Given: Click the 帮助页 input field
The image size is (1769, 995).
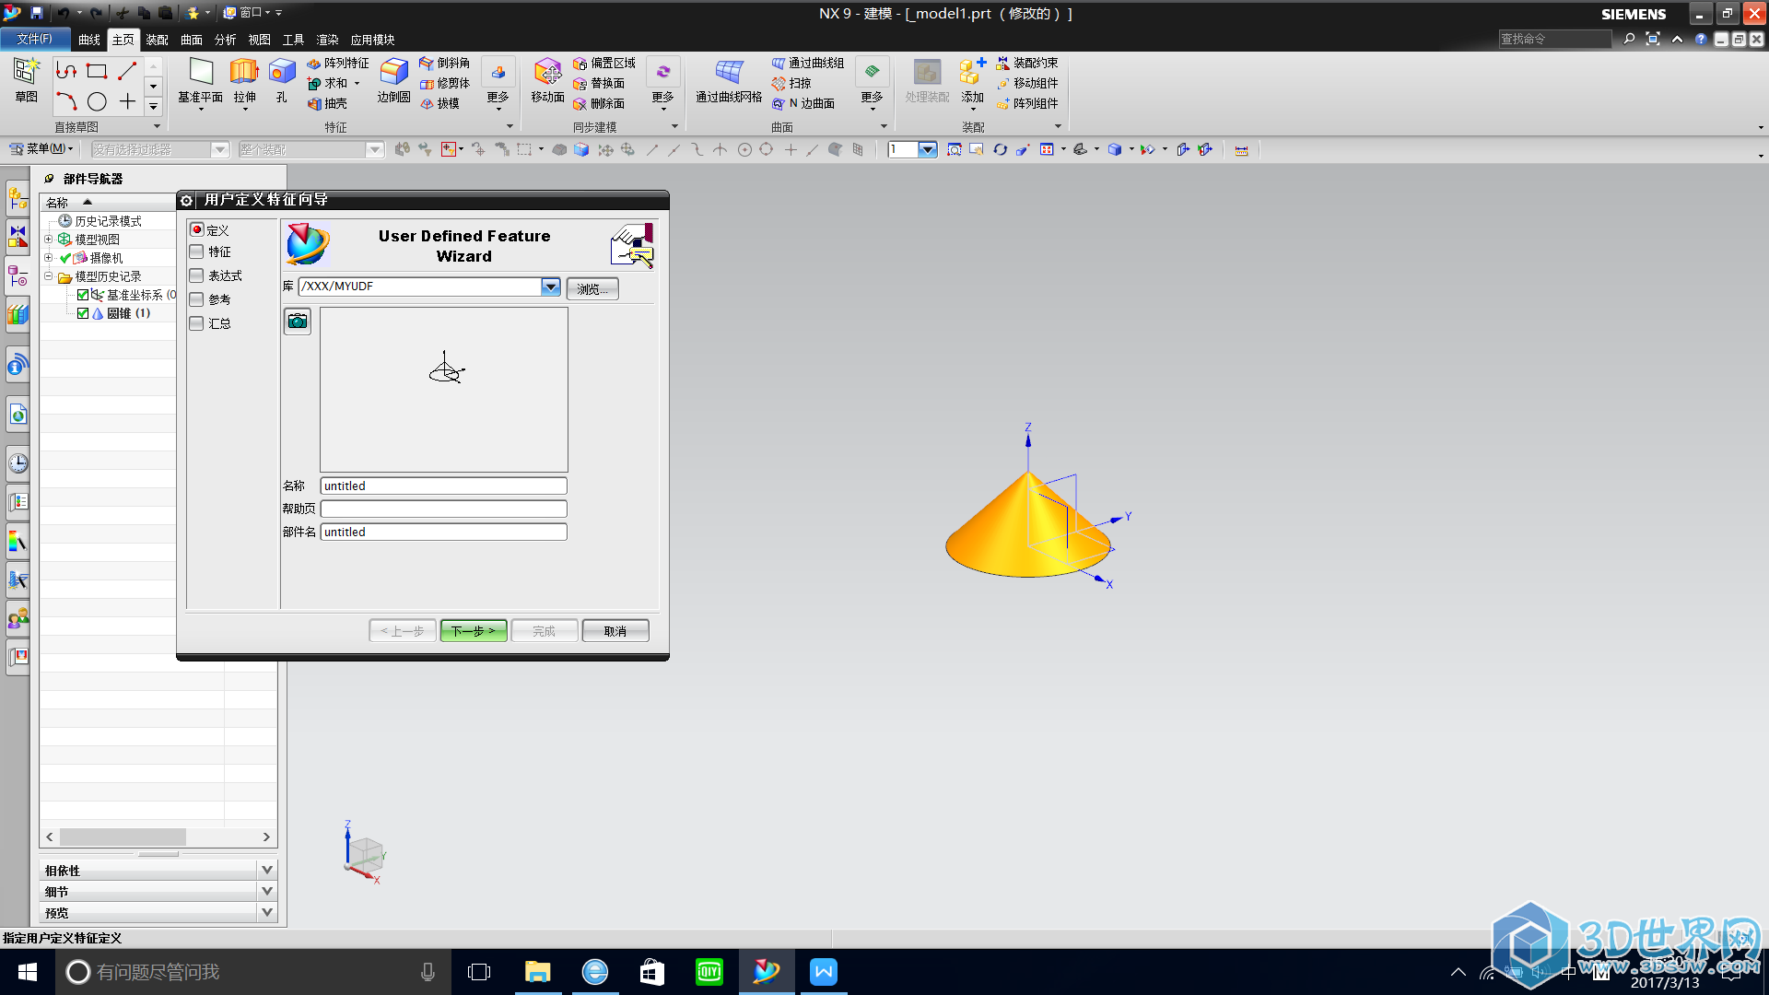Looking at the screenshot, I should (x=443, y=509).
